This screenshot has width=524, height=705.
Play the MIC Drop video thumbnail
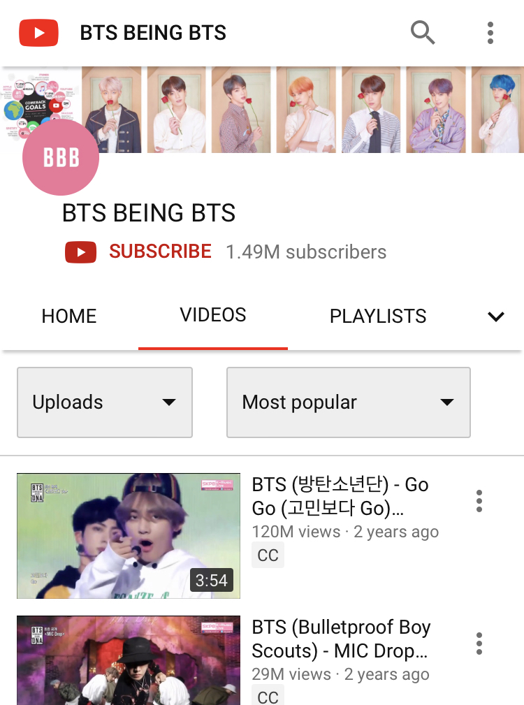(x=129, y=660)
